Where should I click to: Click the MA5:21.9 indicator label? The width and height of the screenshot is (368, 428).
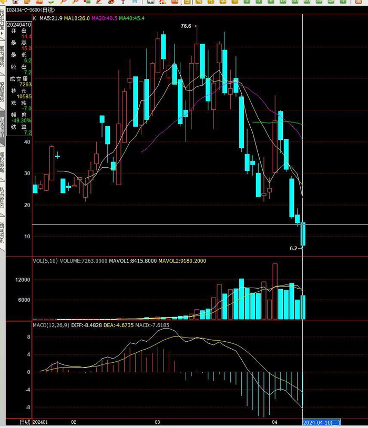pos(51,18)
